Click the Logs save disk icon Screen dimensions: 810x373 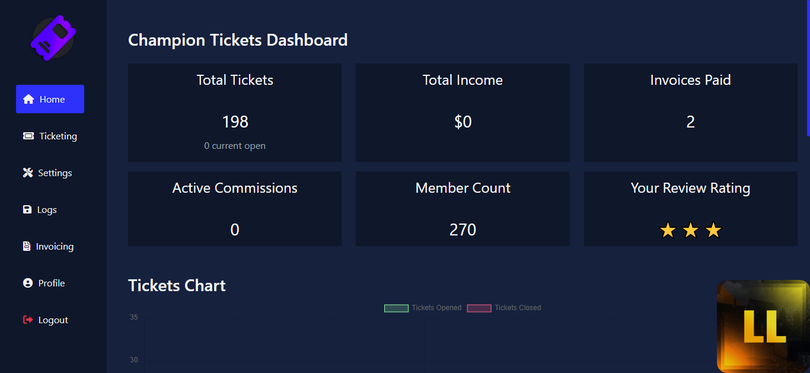tap(27, 209)
